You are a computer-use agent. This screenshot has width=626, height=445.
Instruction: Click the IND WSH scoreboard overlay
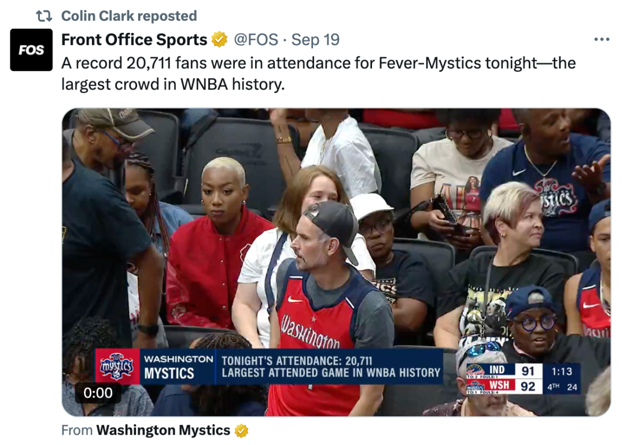point(523,379)
